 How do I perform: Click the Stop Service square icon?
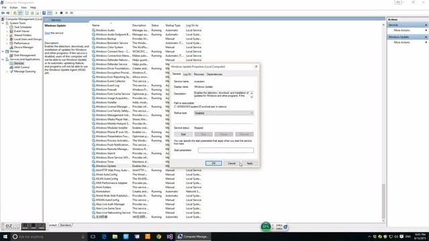click(x=61, y=13)
